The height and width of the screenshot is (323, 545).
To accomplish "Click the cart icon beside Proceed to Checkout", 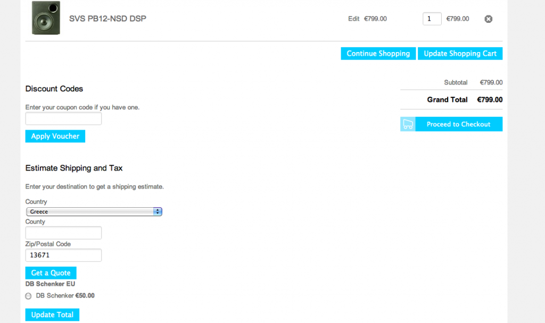I will (x=408, y=124).
